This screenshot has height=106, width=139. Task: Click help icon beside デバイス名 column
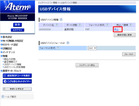[x=57, y=25]
